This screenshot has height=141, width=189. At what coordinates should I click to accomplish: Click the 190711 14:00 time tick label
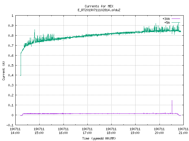pyautogui.click(x=15, y=131)
